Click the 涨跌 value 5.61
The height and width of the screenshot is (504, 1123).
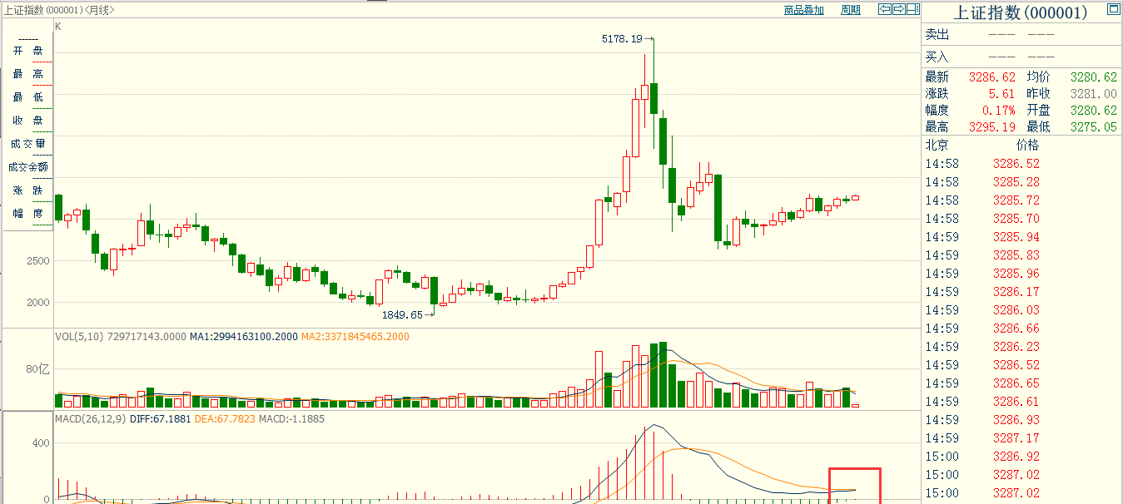click(x=1002, y=93)
